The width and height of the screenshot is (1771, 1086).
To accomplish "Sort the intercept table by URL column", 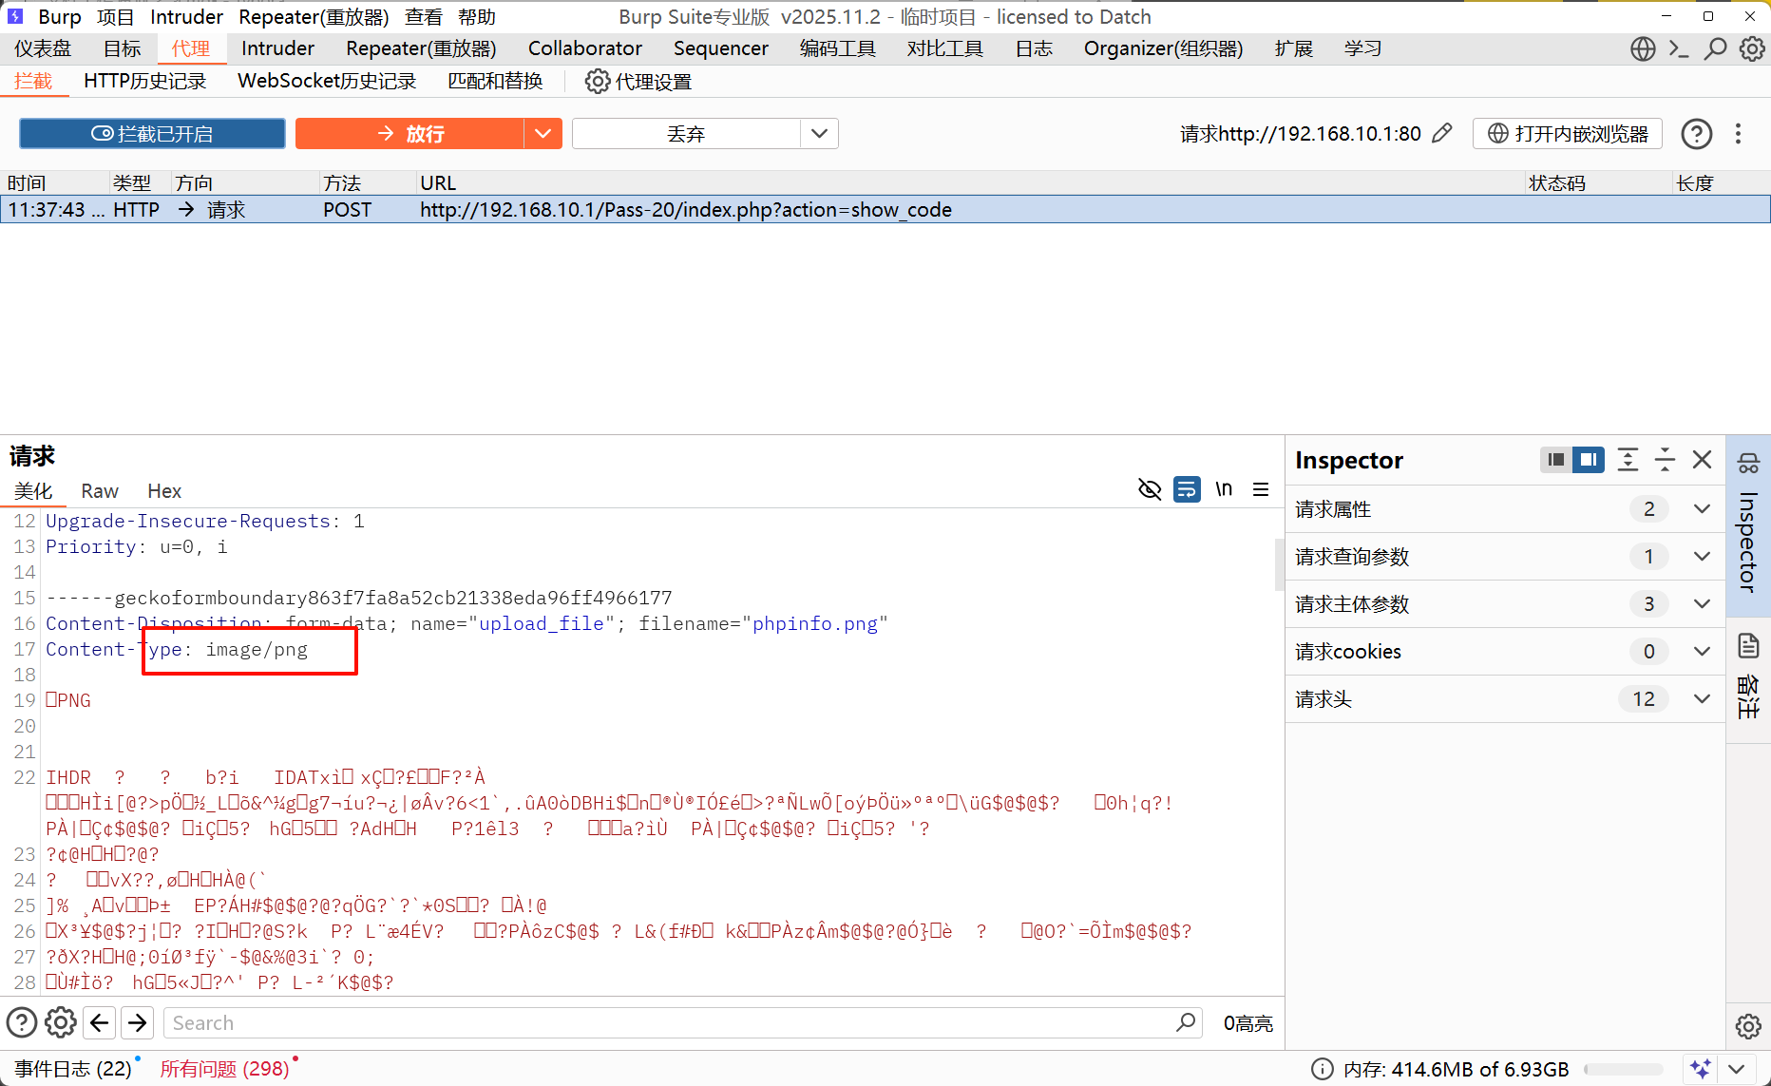I will [969, 182].
